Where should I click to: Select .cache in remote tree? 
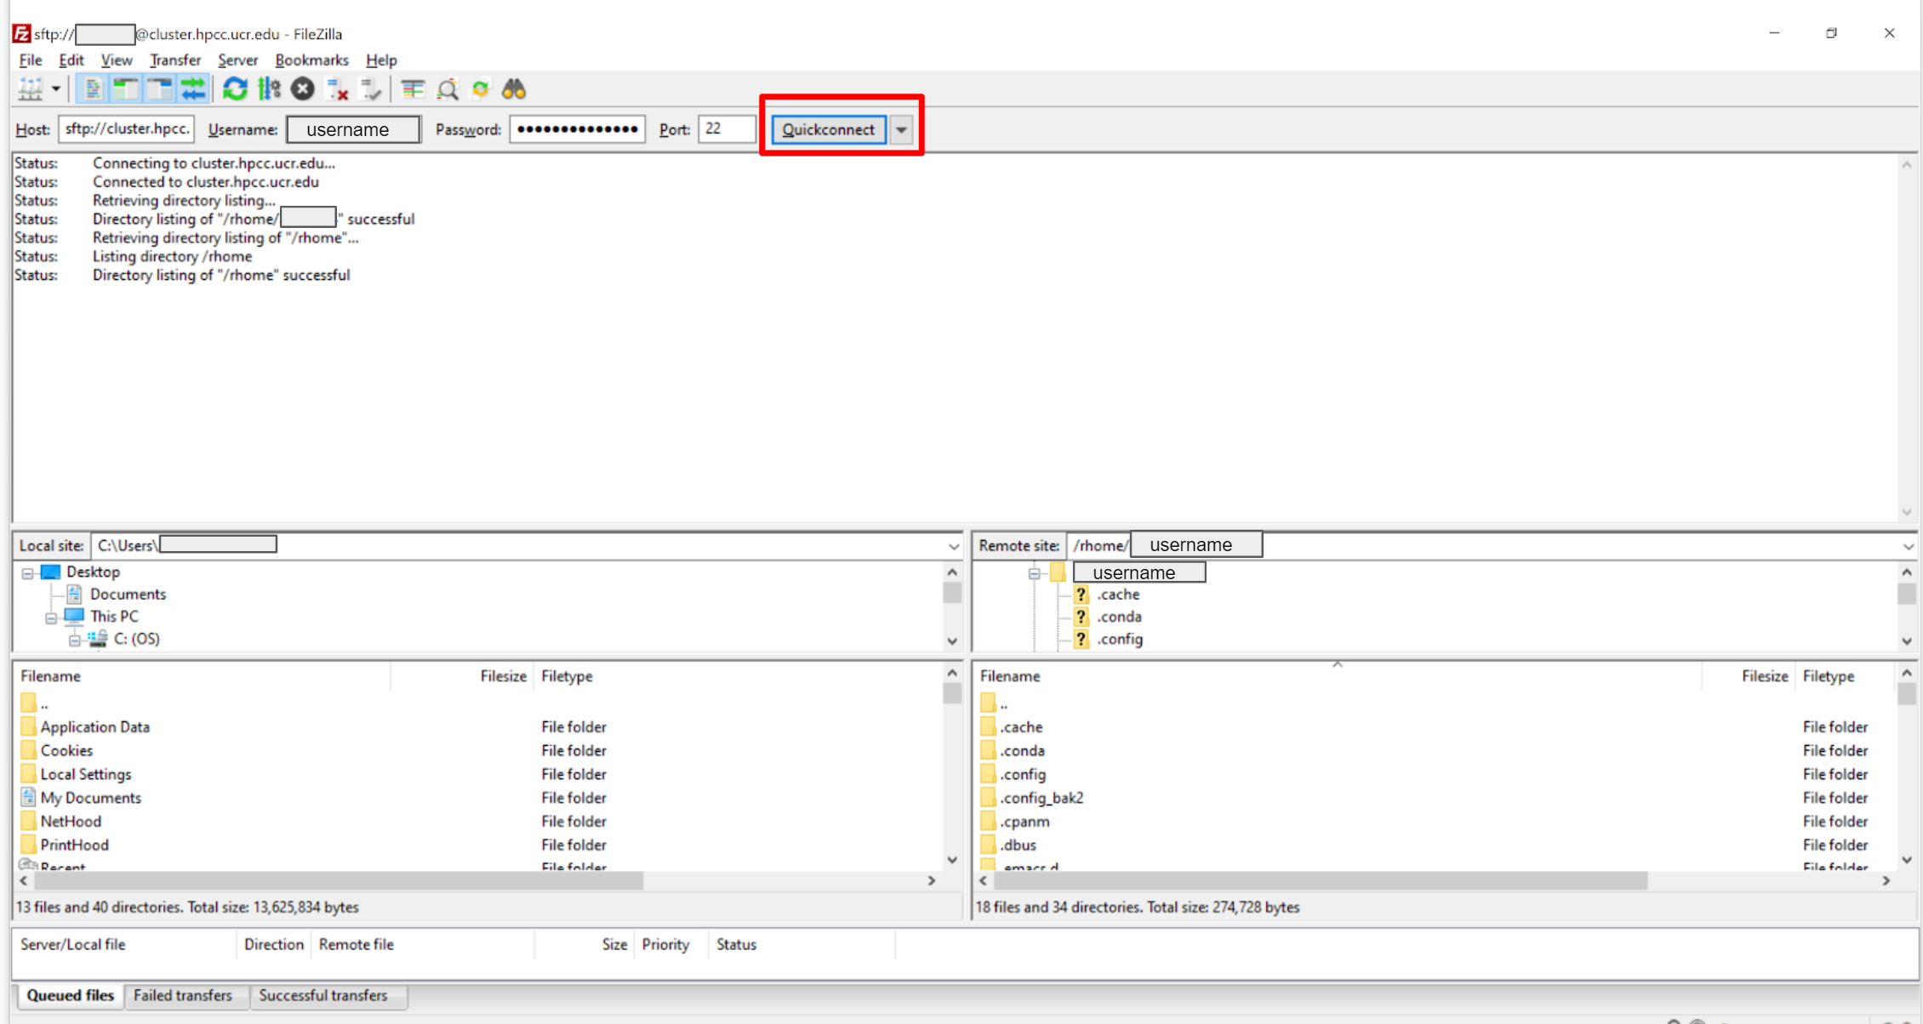1118,594
